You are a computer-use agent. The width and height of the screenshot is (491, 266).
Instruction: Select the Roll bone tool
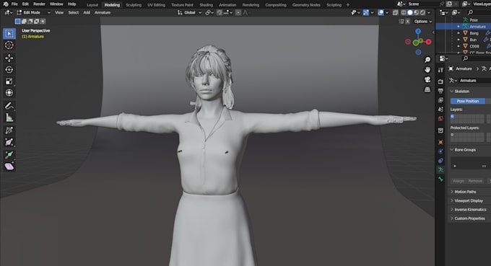(x=9, y=130)
